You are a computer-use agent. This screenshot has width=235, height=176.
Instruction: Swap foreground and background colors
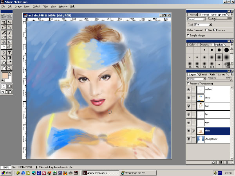pos(10,74)
